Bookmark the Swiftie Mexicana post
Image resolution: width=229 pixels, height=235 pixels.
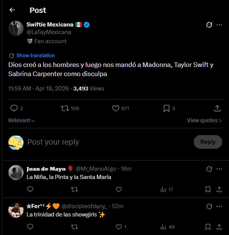tap(166, 109)
